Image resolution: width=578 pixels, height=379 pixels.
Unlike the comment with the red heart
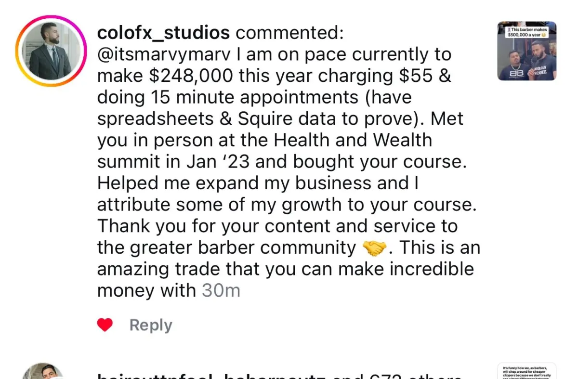click(105, 326)
